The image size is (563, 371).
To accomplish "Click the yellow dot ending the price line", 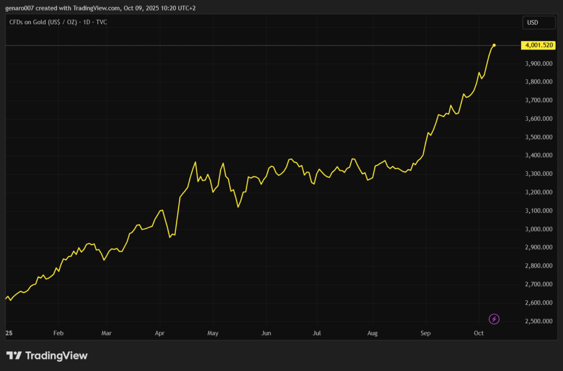I will click(494, 45).
